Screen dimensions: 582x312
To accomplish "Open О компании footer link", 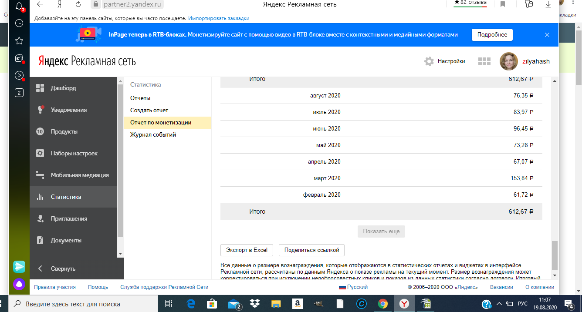I will [540, 287].
